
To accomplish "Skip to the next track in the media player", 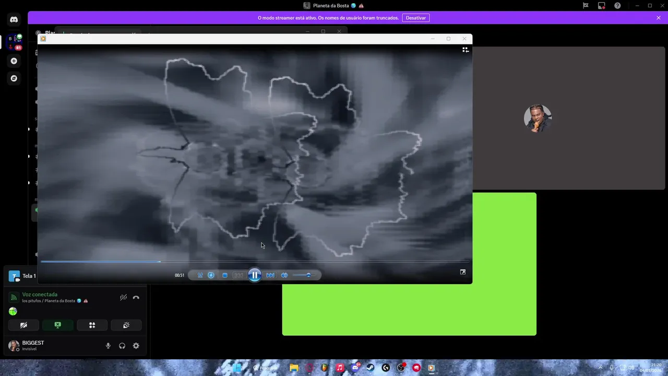I will coord(270,275).
